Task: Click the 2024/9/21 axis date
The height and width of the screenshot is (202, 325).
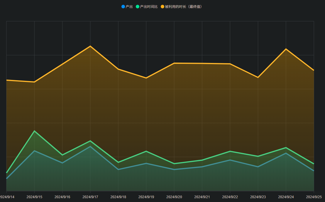Action: point(202,197)
